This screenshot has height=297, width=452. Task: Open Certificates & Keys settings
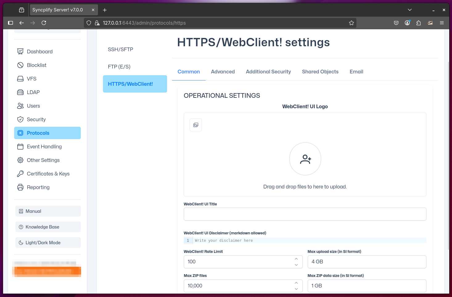48,174
